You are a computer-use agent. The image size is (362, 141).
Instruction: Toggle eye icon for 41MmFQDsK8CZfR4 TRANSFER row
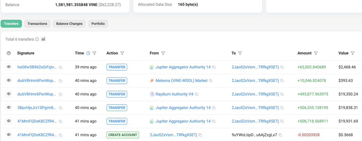pos(9,121)
